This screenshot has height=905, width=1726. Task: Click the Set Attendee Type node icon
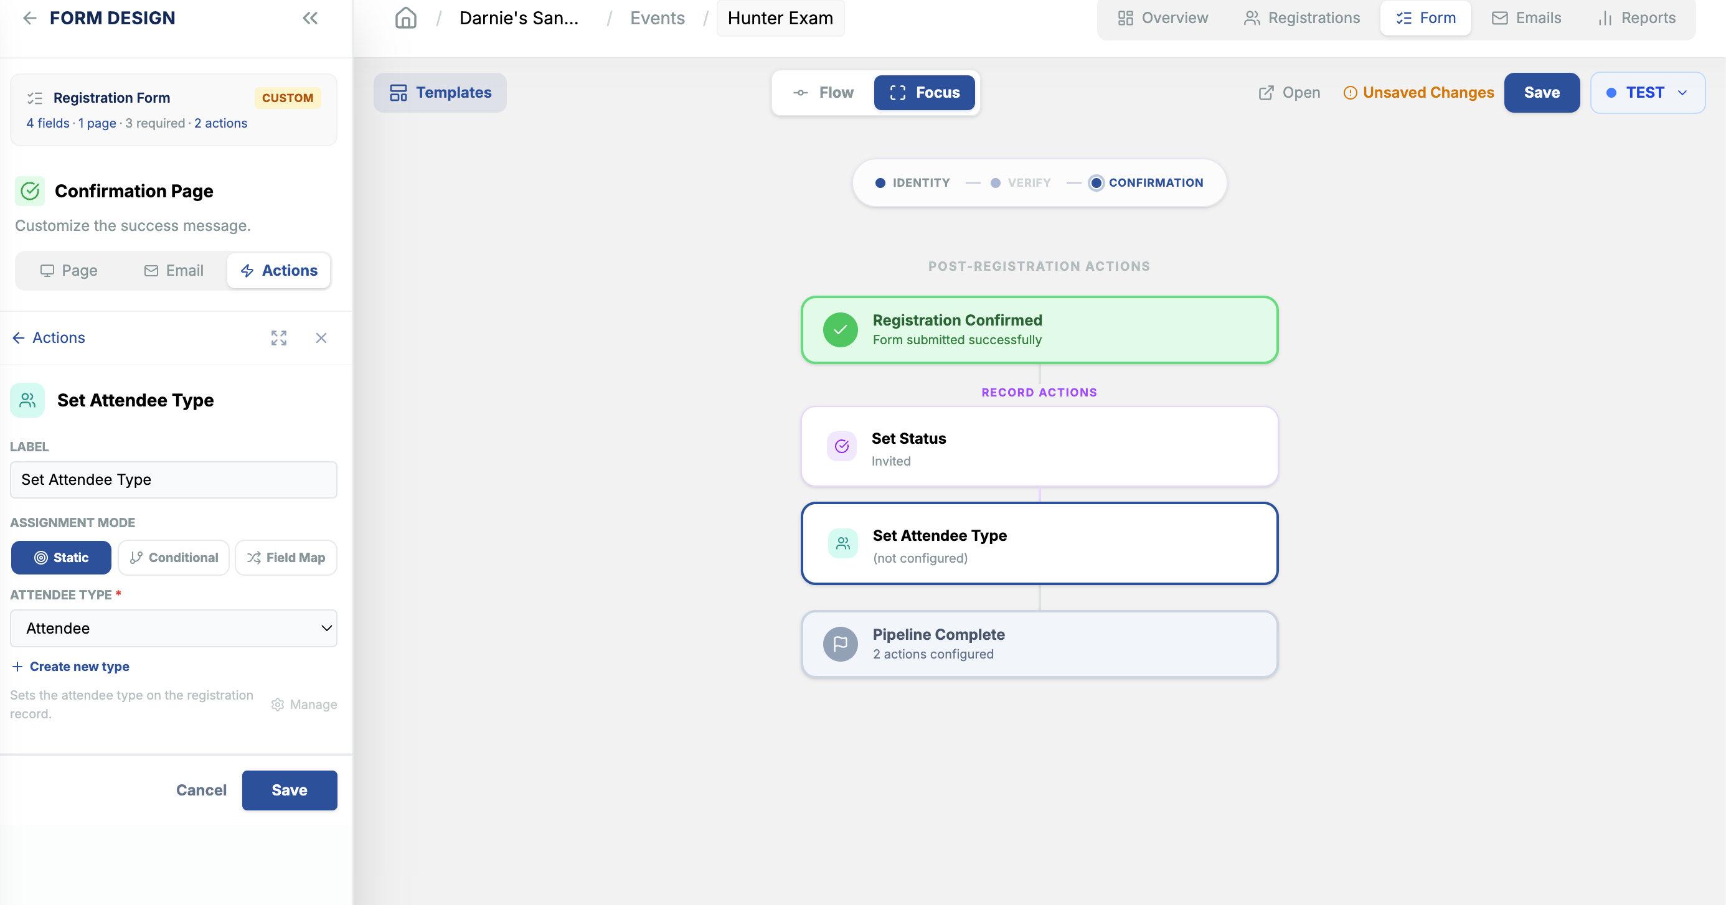click(842, 543)
